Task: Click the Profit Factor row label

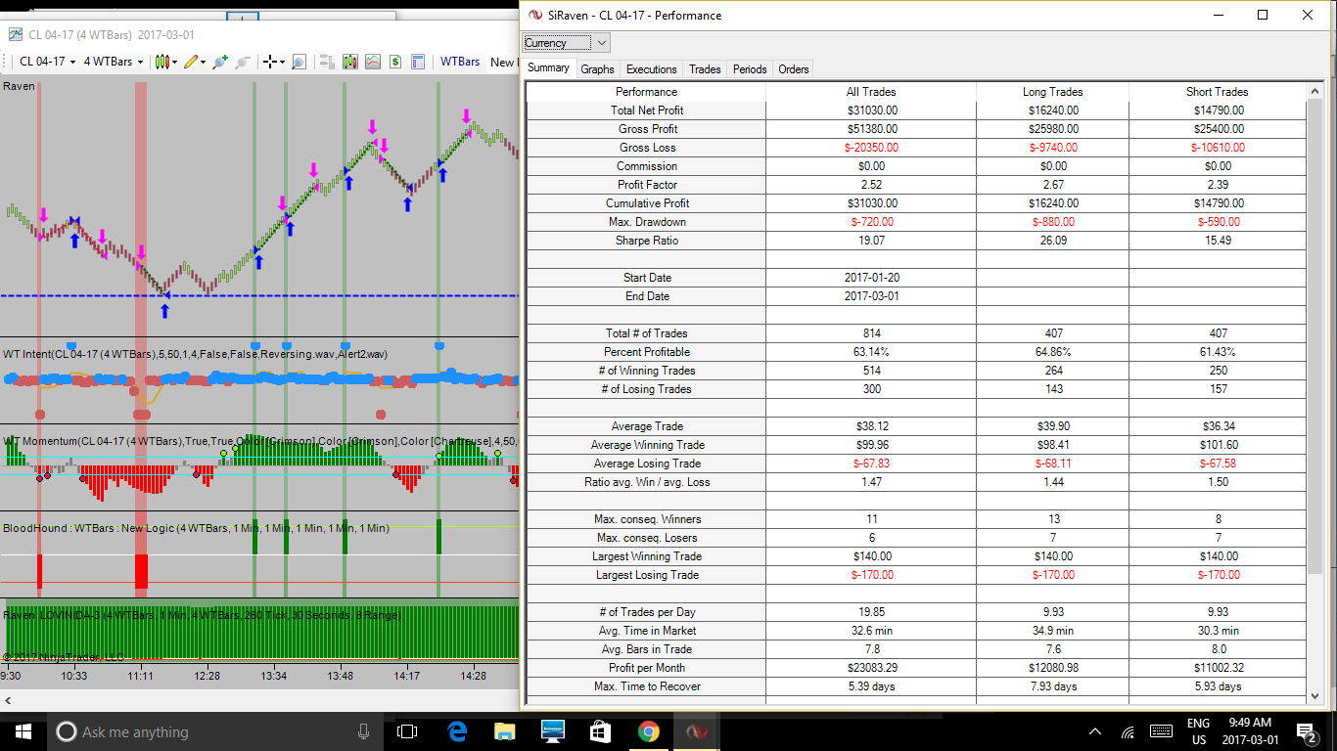Action: click(x=646, y=185)
